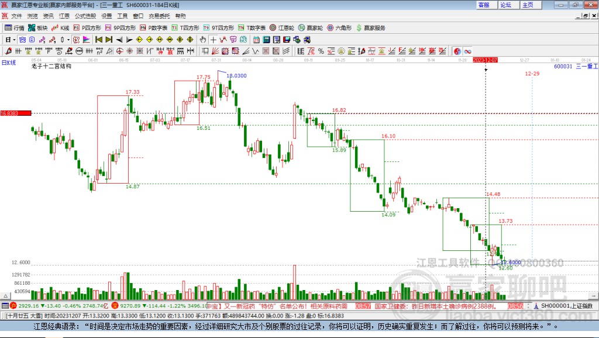Open the 9T四方形 tool
Screen dimensions: 599x338
(219, 28)
